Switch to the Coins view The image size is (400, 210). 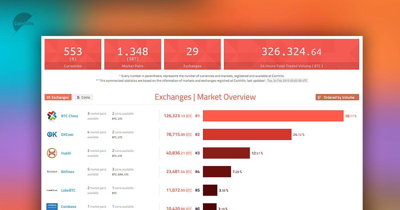tap(84, 97)
